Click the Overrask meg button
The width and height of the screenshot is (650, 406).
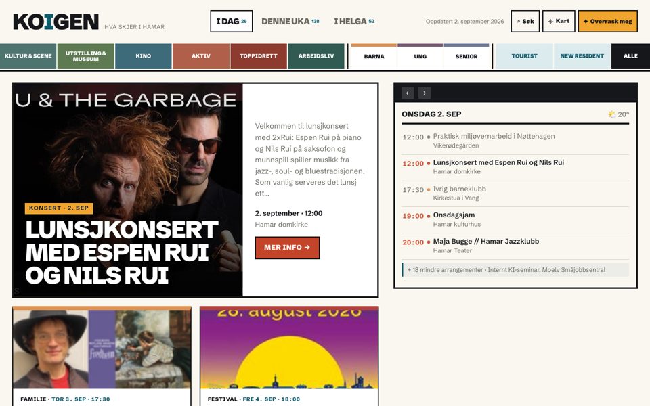click(608, 21)
